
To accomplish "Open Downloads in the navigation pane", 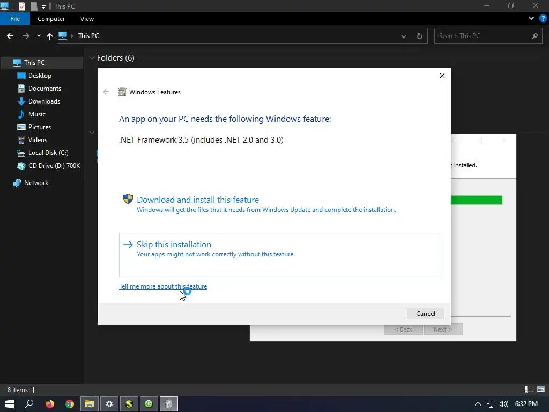I will click(x=44, y=101).
